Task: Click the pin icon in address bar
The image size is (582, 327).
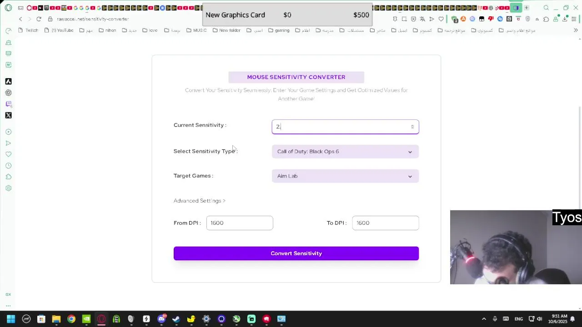Action: click(395, 19)
